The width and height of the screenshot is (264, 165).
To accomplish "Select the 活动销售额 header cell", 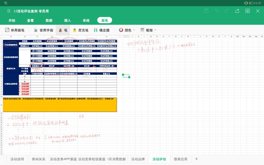I will (69, 41).
